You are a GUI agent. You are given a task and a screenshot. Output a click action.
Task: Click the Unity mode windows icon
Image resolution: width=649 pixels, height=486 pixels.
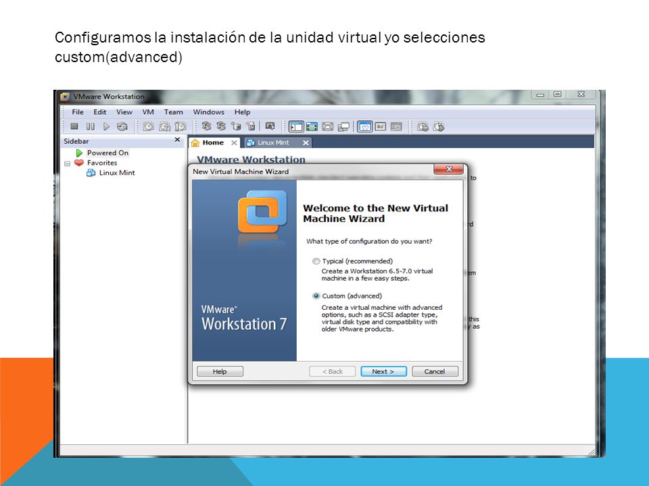[x=343, y=126]
